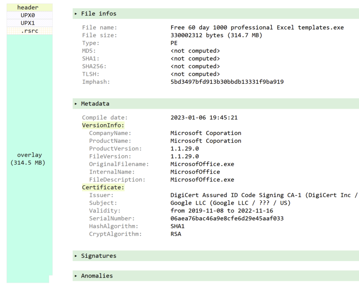Click the 'File name:' label
Viewport: 359px width, 285px height.
point(100,28)
